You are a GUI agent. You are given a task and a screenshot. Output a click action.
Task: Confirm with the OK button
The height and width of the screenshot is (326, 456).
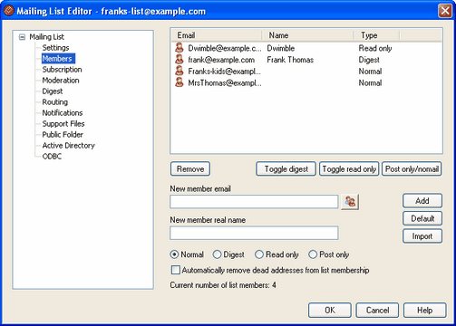[x=330, y=311]
